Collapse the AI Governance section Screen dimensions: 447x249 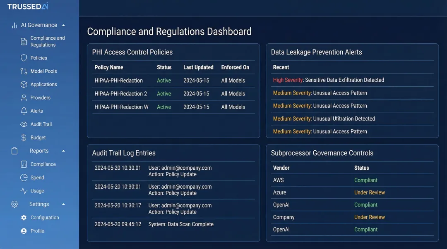coord(63,25)
